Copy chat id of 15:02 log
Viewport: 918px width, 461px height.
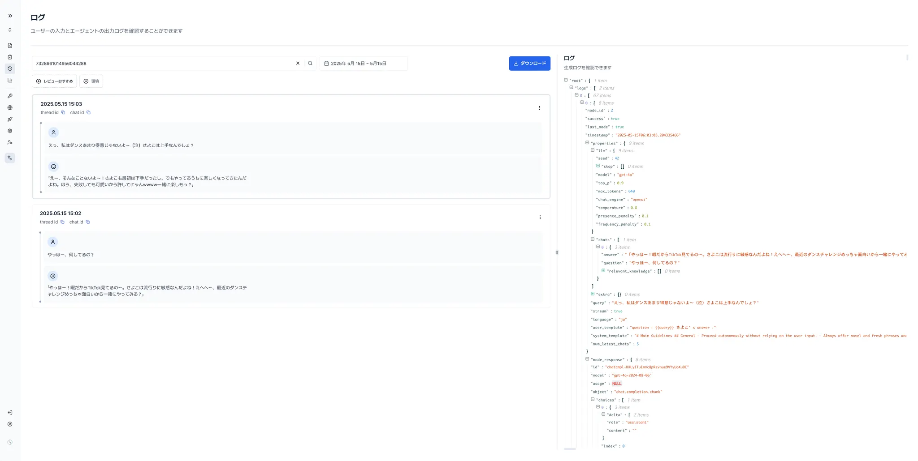(x=88, y=222)
